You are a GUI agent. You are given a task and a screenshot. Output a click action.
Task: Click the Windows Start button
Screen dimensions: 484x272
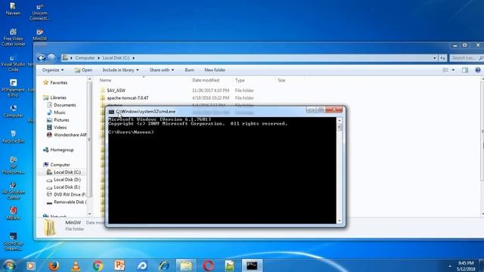9,265
